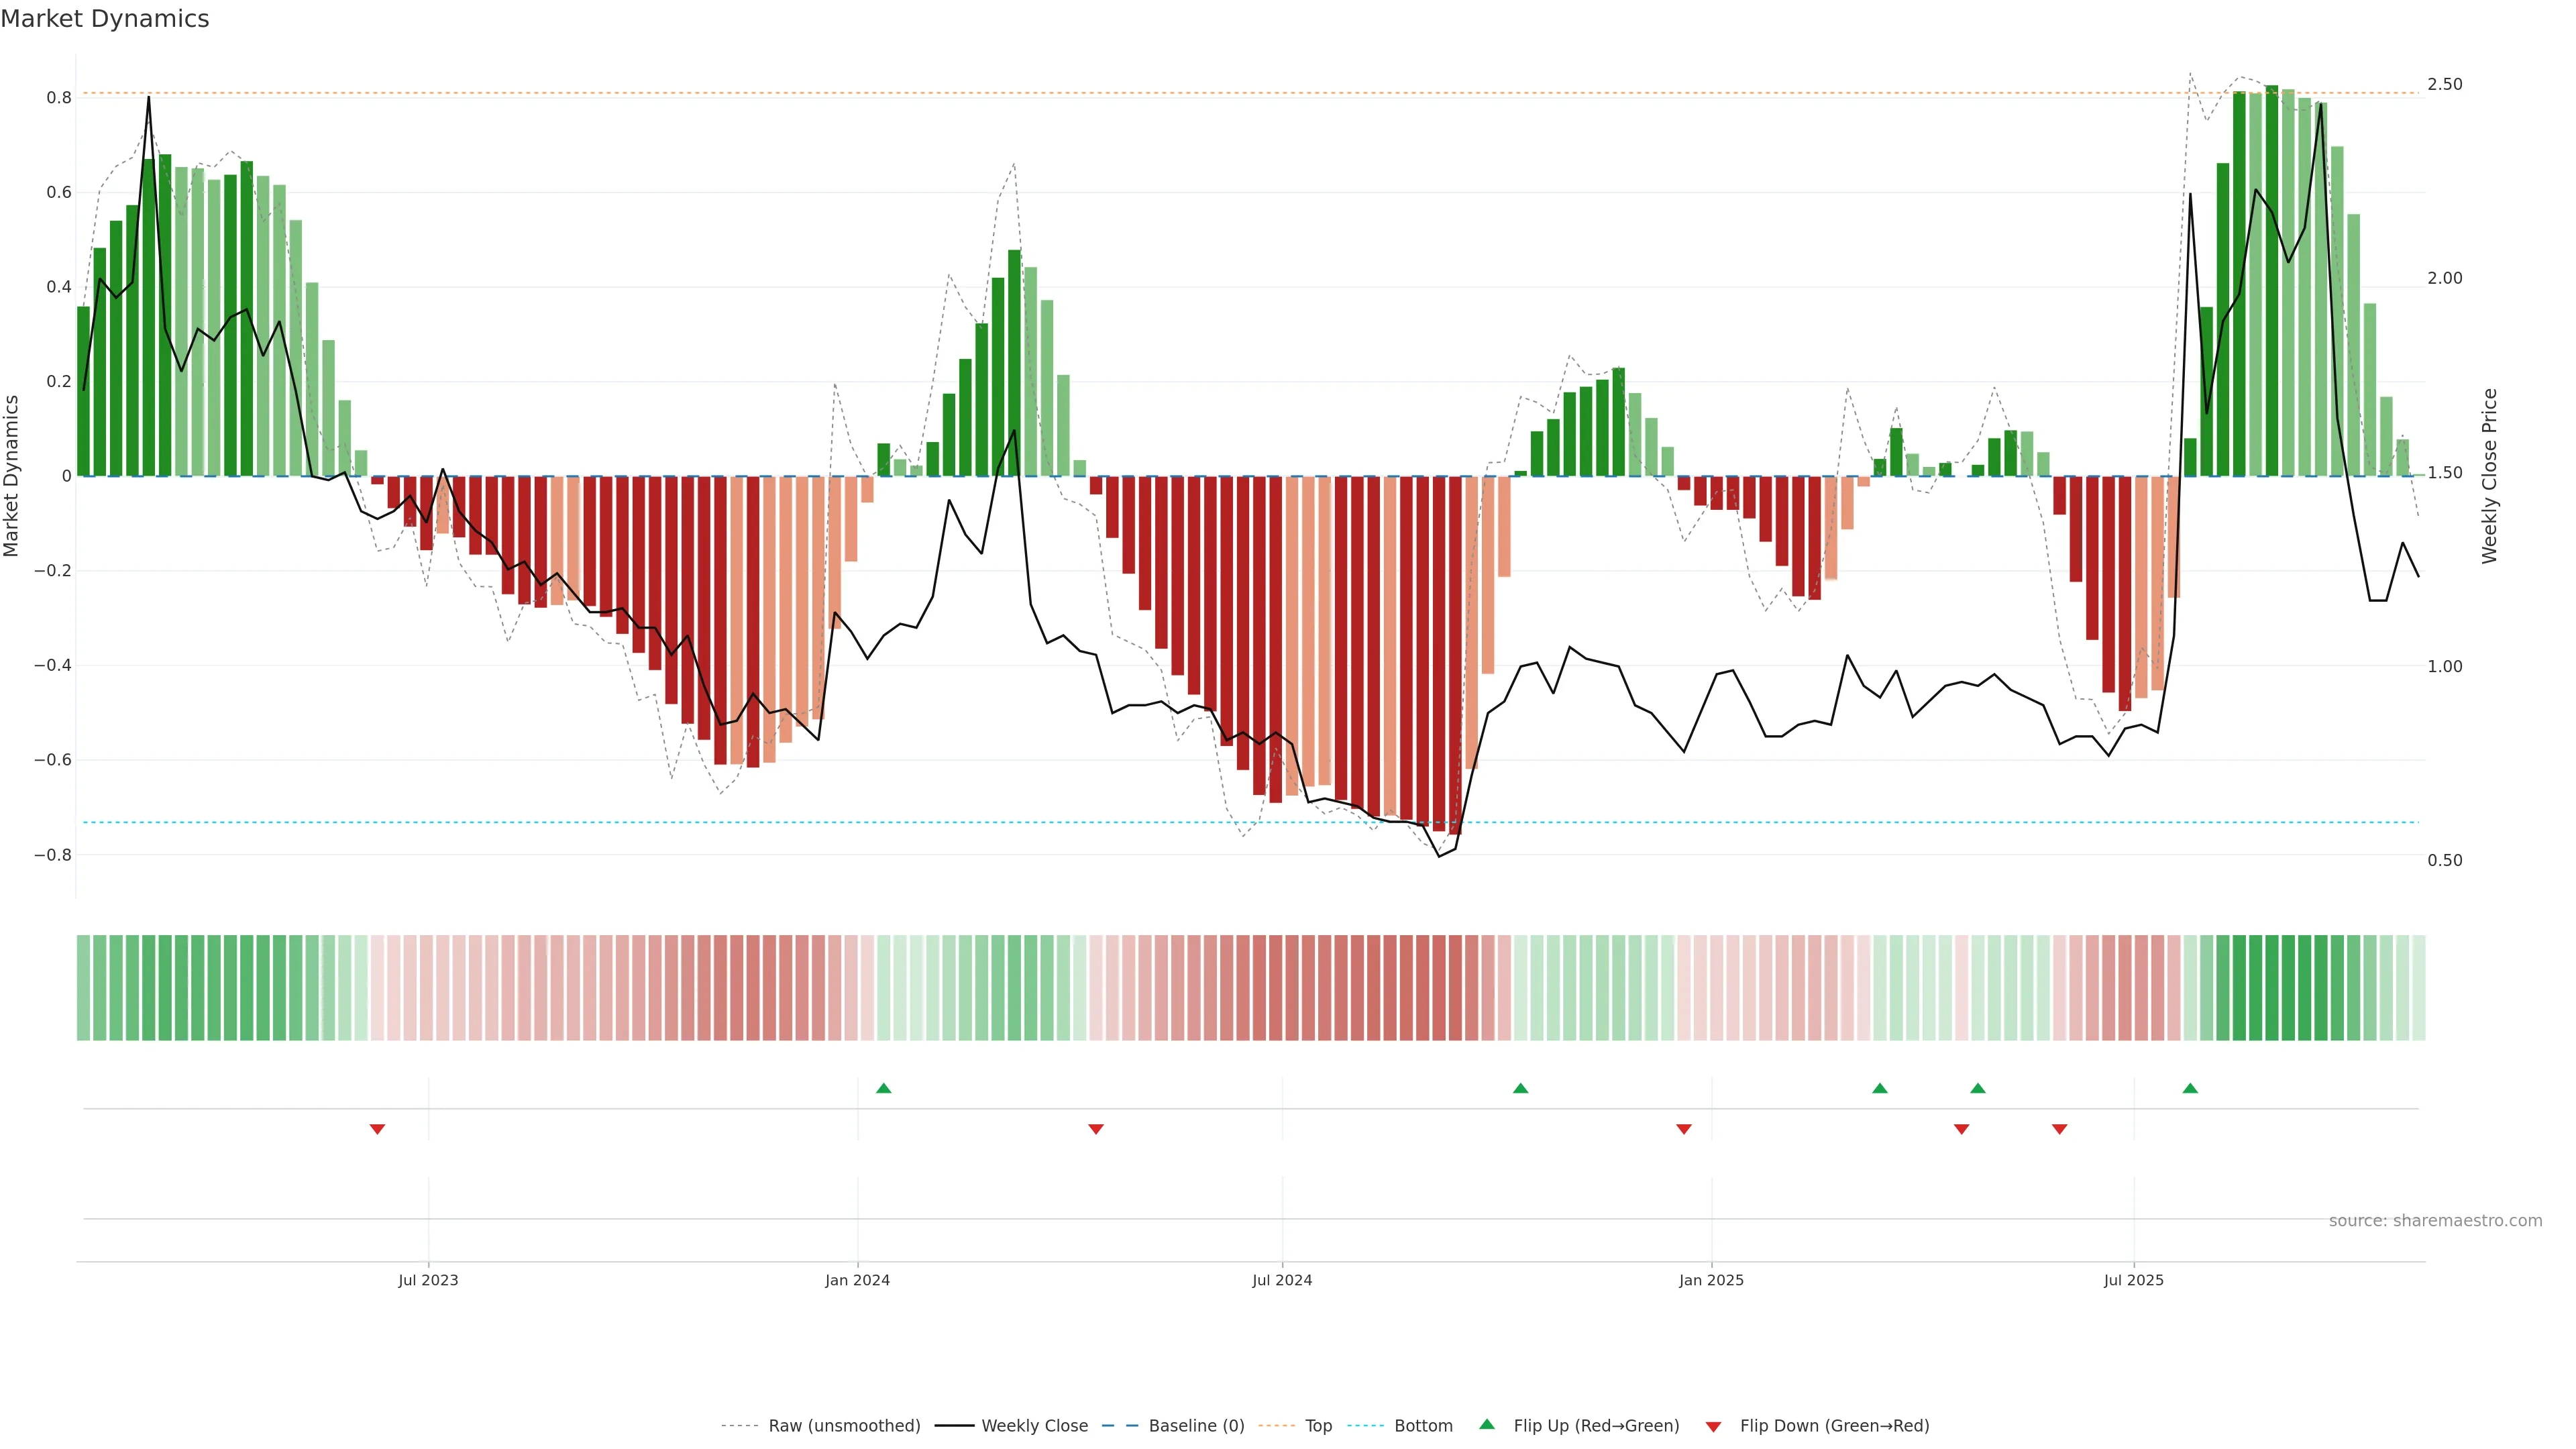Hide the Baseline (0) legend series
Screen dimensions: 2576x1449
(x=1196, y=1426)
